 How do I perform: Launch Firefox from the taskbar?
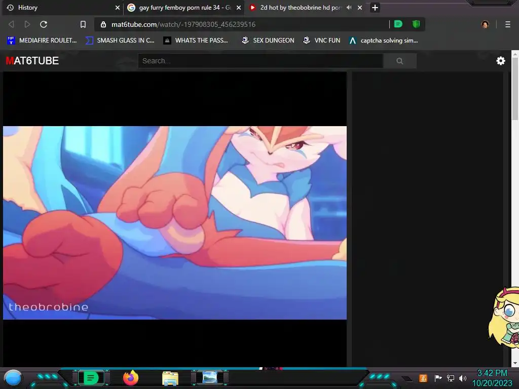point(130,378)
